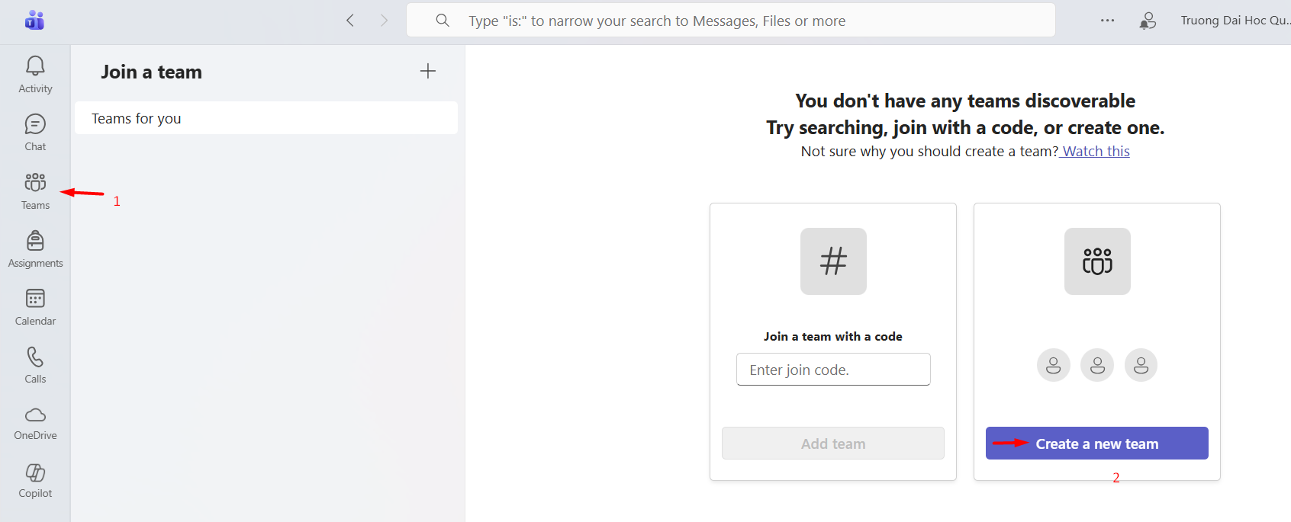1291x522 pixels.
Task: Open OneDrive from the sidebar
Action: pos(35,422)
